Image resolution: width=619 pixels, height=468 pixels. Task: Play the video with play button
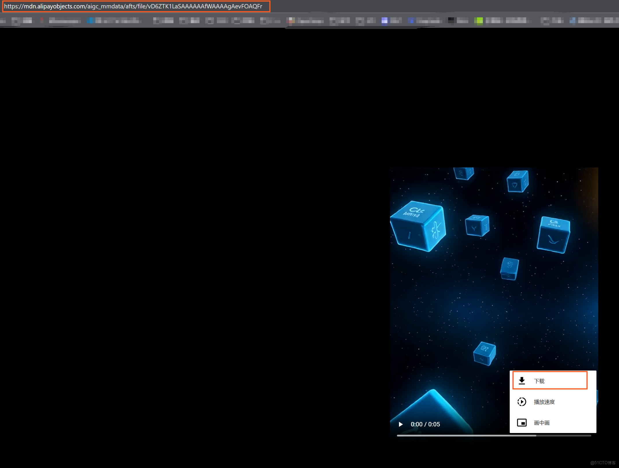click(400, 424)
